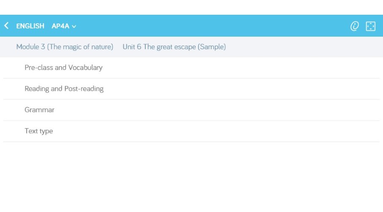The width and height of the screenshot is (383, 212).
Task: Enter fullscreen using the expand icon
Action: tap(370, 26)
